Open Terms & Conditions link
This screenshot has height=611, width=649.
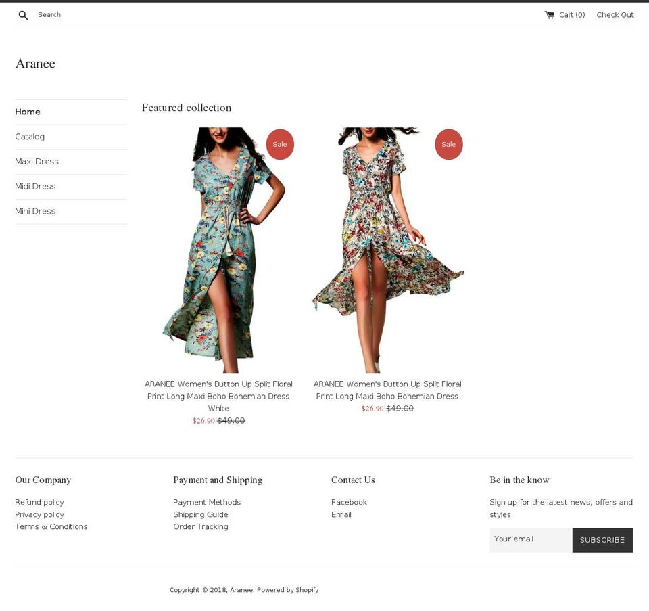[x=51, y=526]
